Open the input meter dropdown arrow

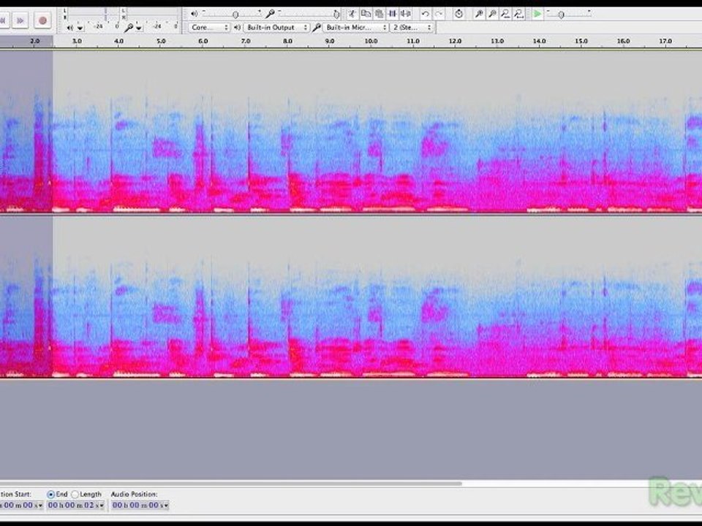(139, 28)
